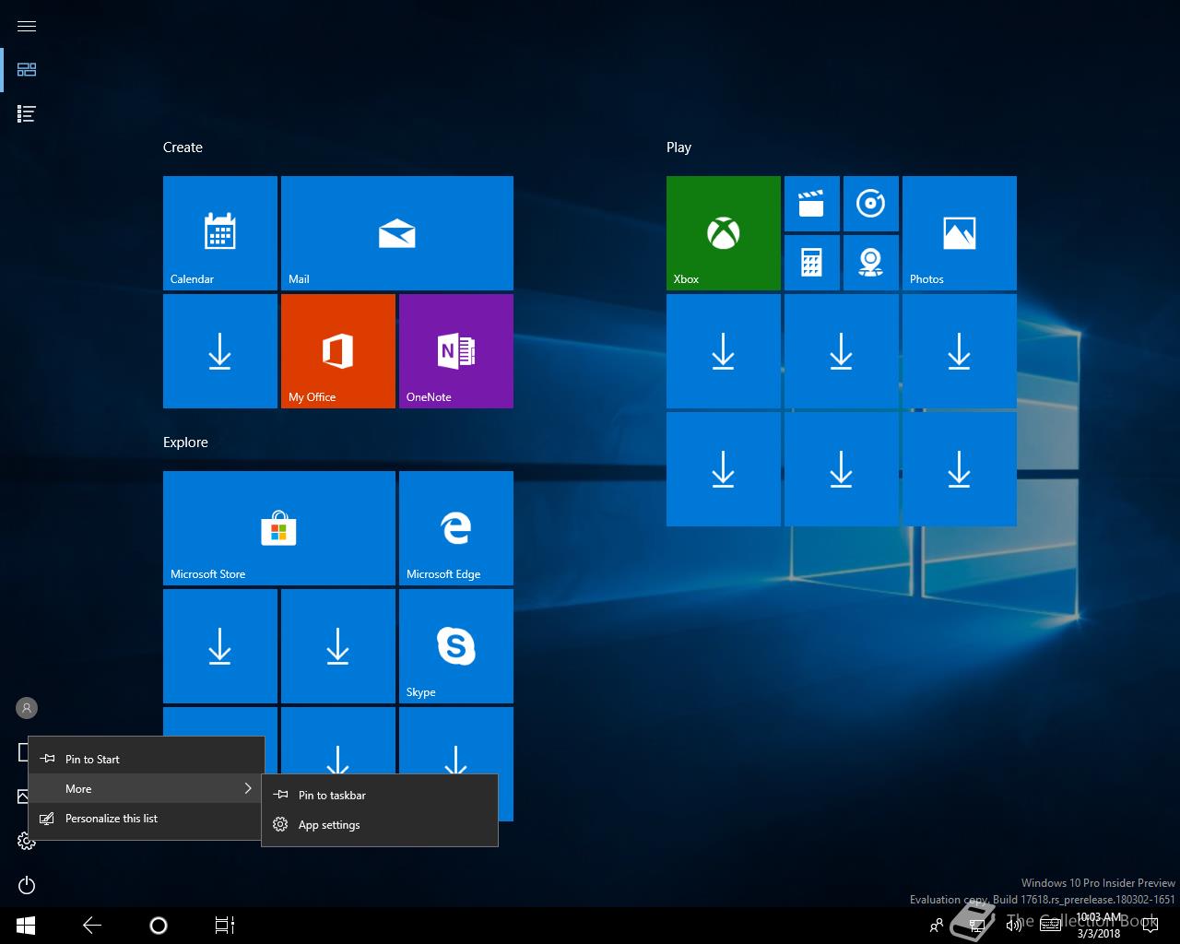
Task: Launch the Calculator small tile
Action: coord(812,263)
